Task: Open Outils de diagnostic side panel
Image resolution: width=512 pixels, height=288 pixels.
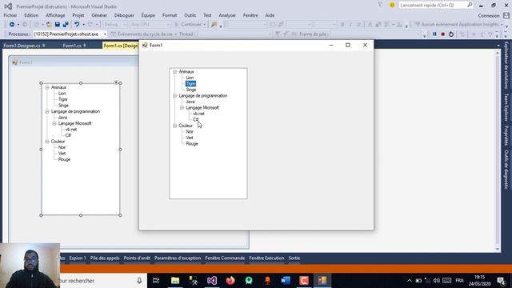Action: tap(506, 170)
